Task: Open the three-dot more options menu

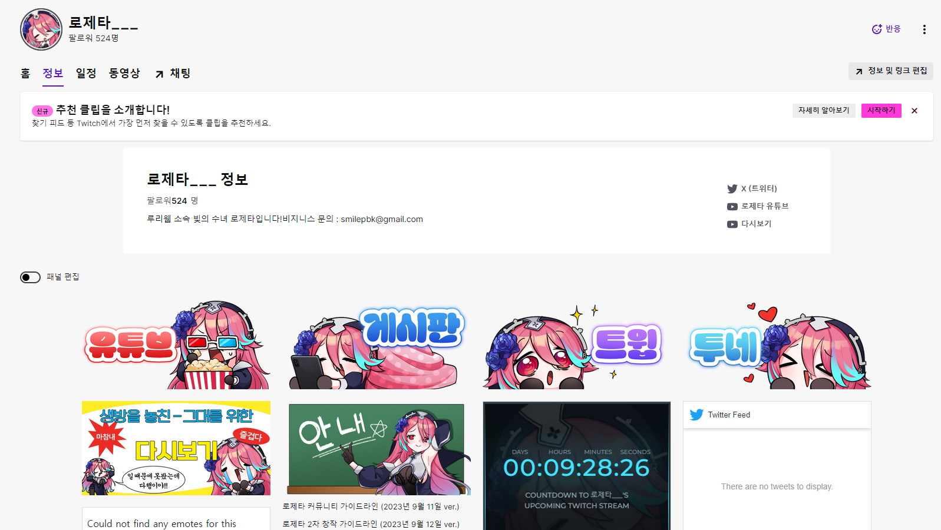Action: pyautogui.click(x=924, y=29)
